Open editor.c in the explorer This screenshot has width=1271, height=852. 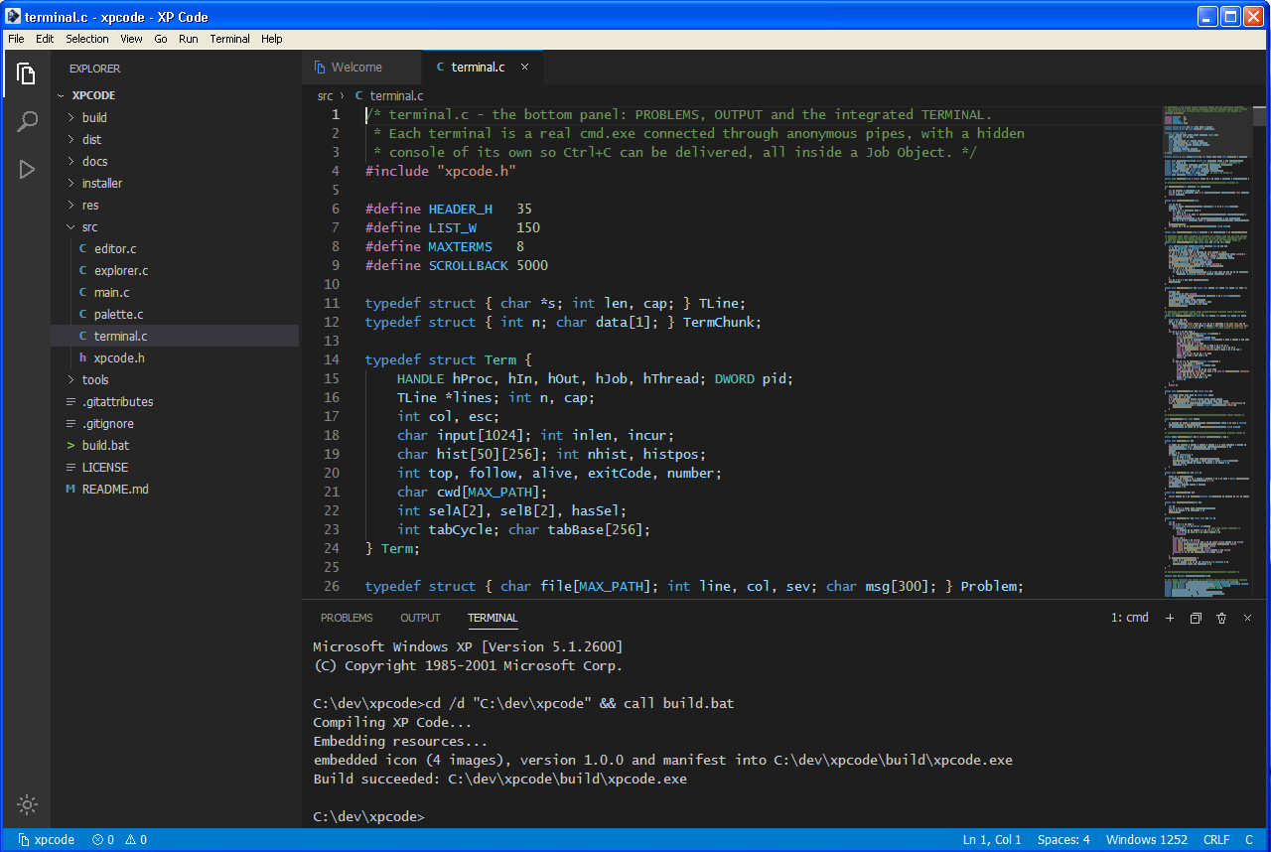pyautogui.click(x=175, y=248)
